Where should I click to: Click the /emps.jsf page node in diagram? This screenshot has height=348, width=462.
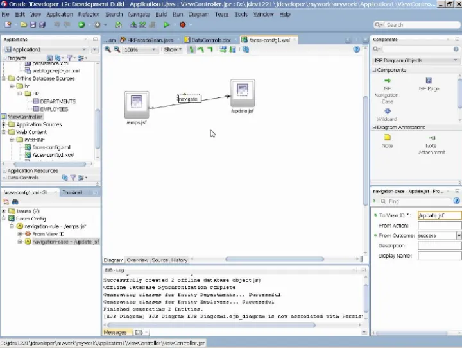pyautogui.click(x=136, y=104)
